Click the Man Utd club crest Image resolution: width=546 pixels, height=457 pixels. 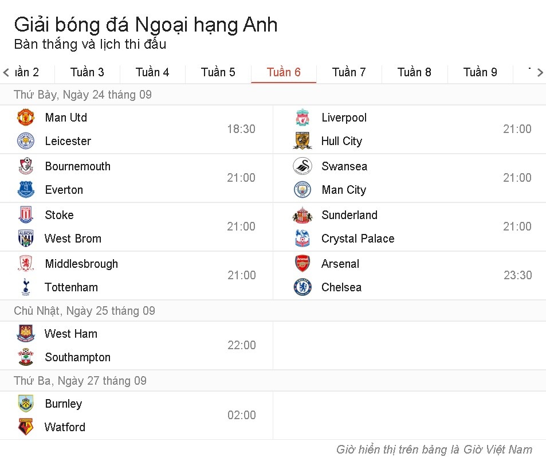pos(26,118)
